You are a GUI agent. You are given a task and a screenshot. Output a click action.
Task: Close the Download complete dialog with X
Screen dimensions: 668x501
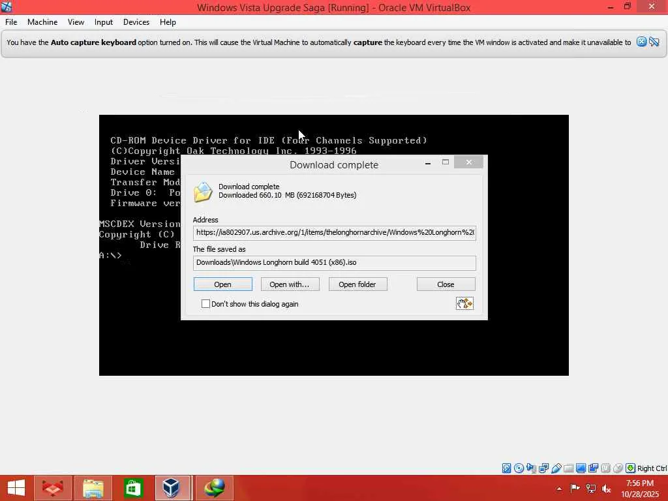tap(468, 162)
